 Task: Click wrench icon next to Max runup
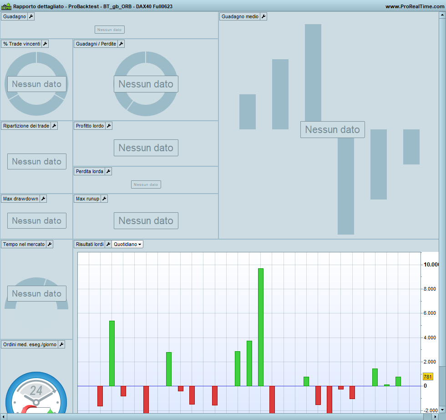(104, 199)
